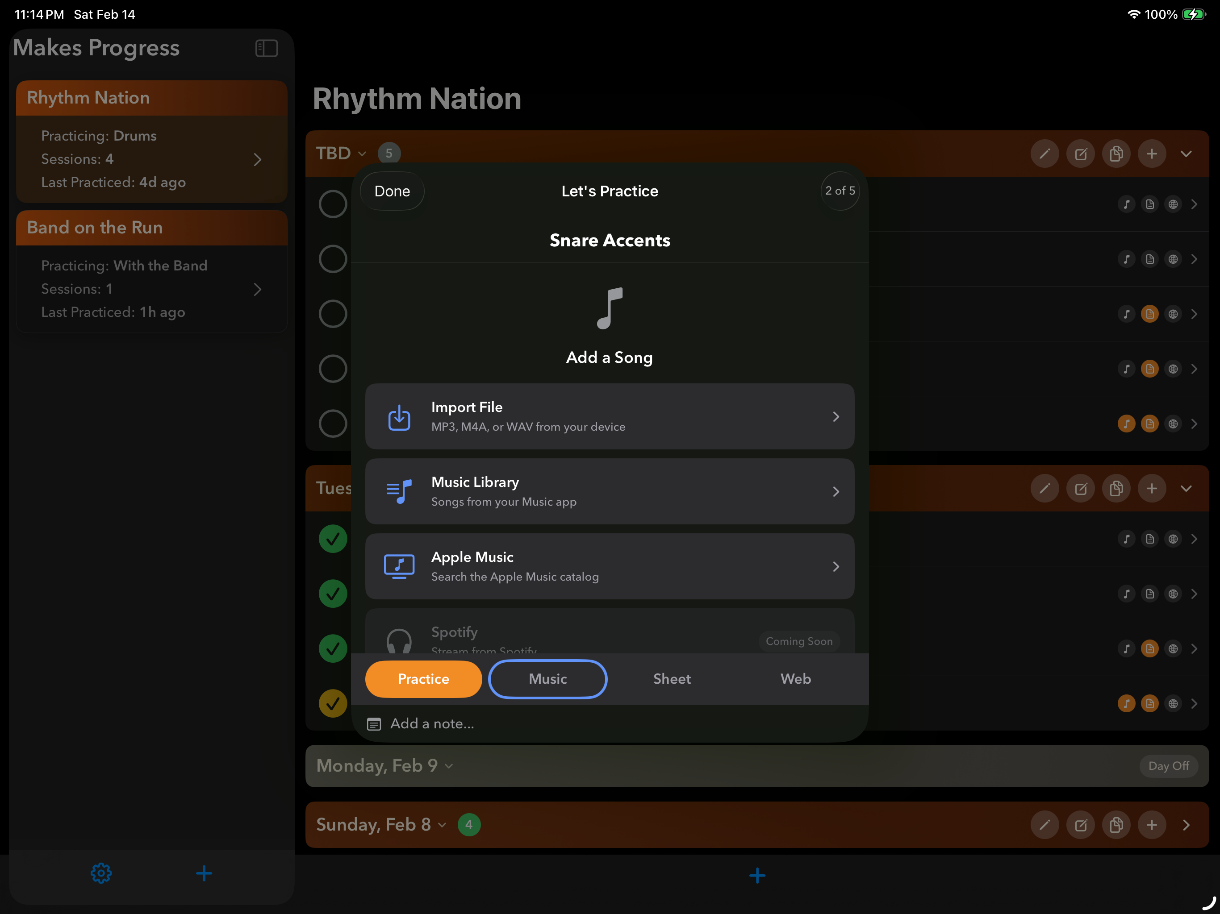The image size is (1220, 914).
Task: Check second TBD item circle
Action: (333, 259)
